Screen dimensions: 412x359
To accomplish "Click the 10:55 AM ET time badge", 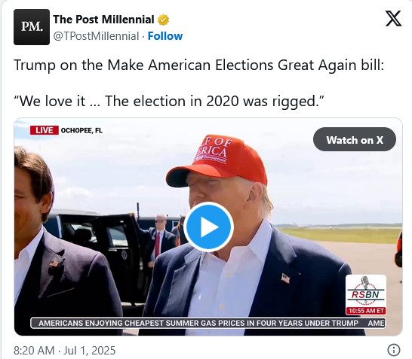I will pos(366,311).
